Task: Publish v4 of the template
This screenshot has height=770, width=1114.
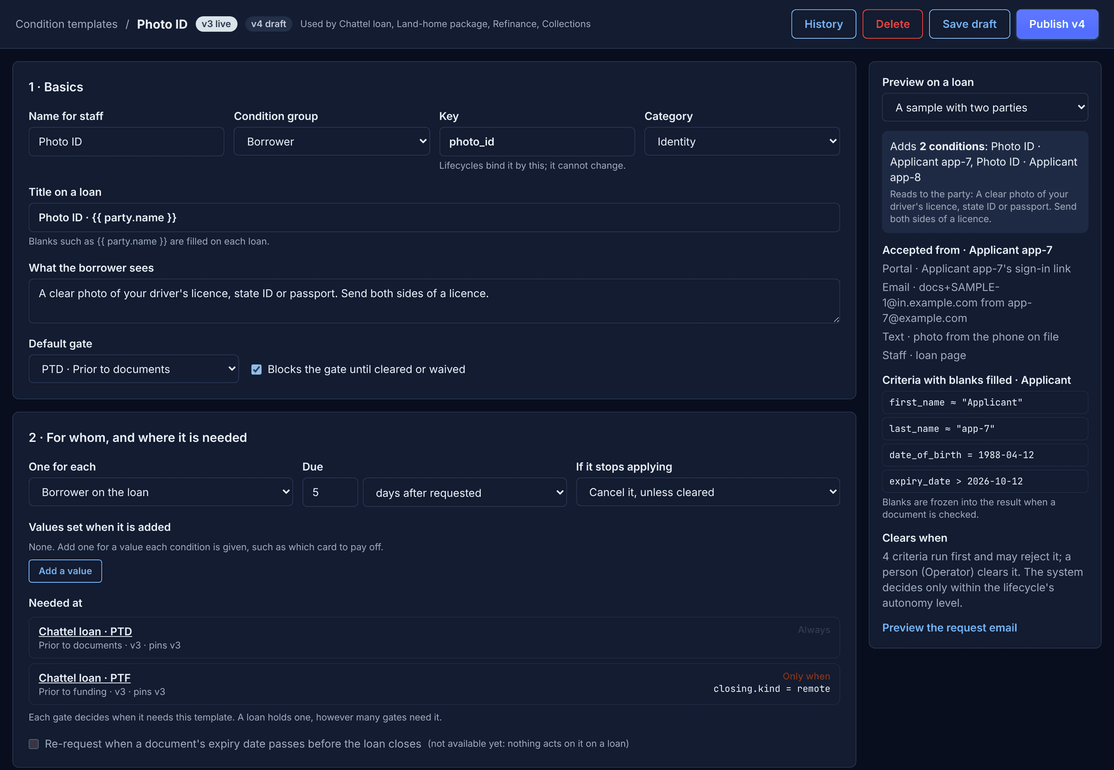Action: point(1057,24)
